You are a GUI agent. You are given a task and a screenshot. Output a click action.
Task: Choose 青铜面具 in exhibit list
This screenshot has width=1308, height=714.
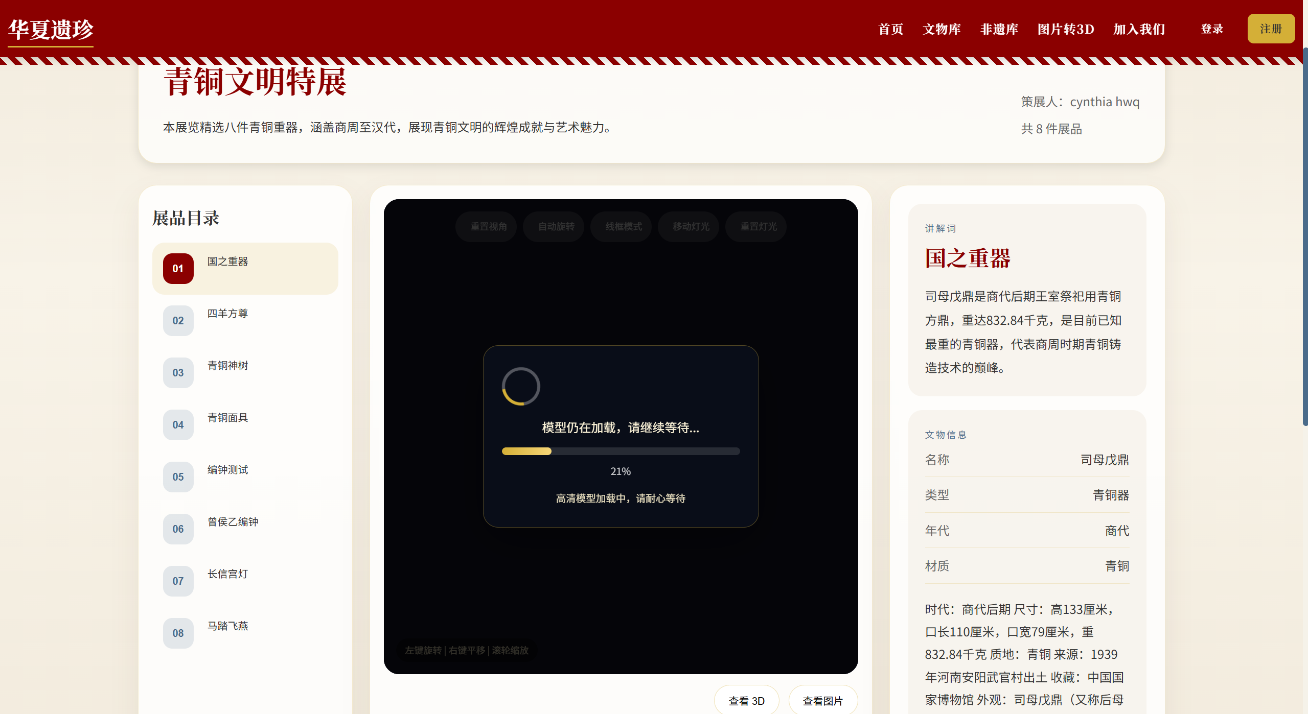[x=245, y=425]
